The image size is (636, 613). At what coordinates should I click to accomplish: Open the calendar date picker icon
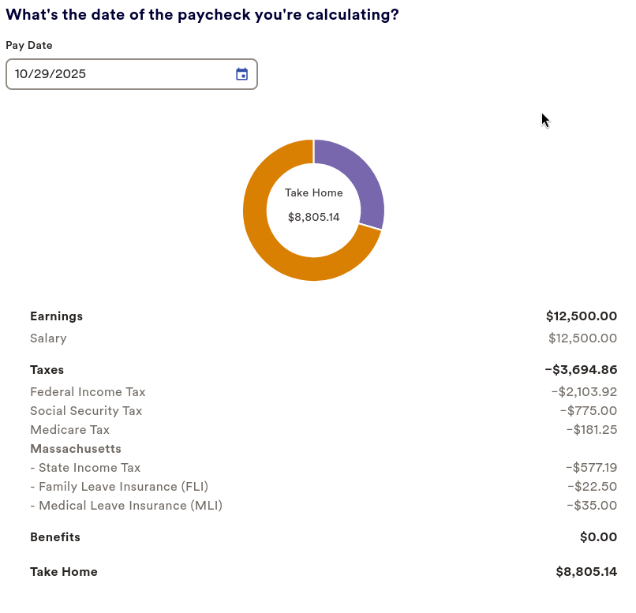(x=242, y=74)
